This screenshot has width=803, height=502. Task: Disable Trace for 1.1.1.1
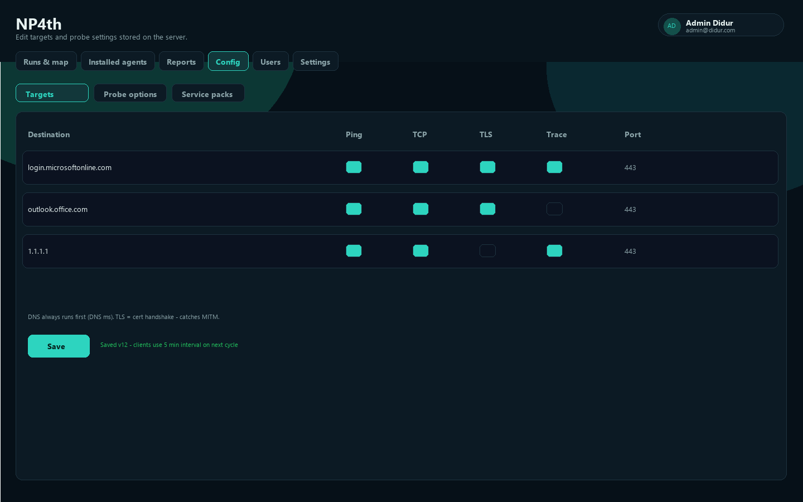pyautogui.click(x=554, y=251)
